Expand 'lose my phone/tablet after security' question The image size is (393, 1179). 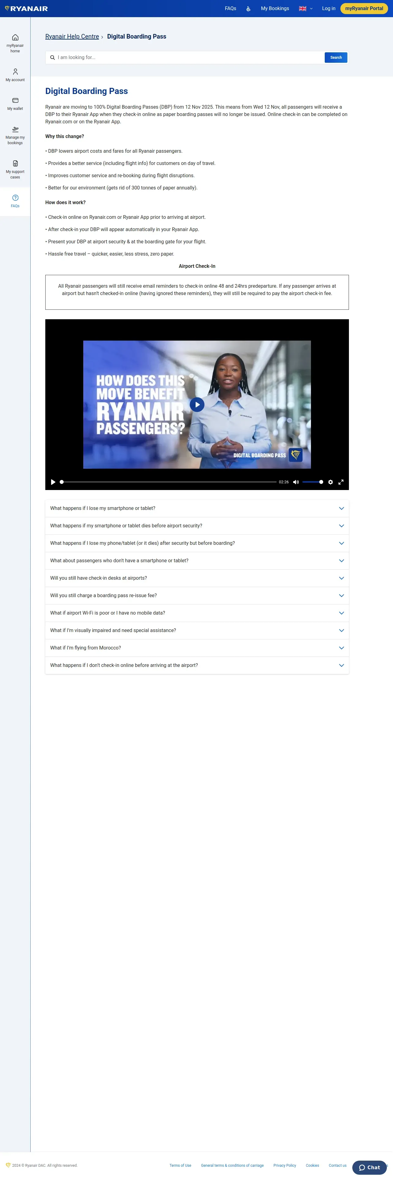tap(197, 543)
